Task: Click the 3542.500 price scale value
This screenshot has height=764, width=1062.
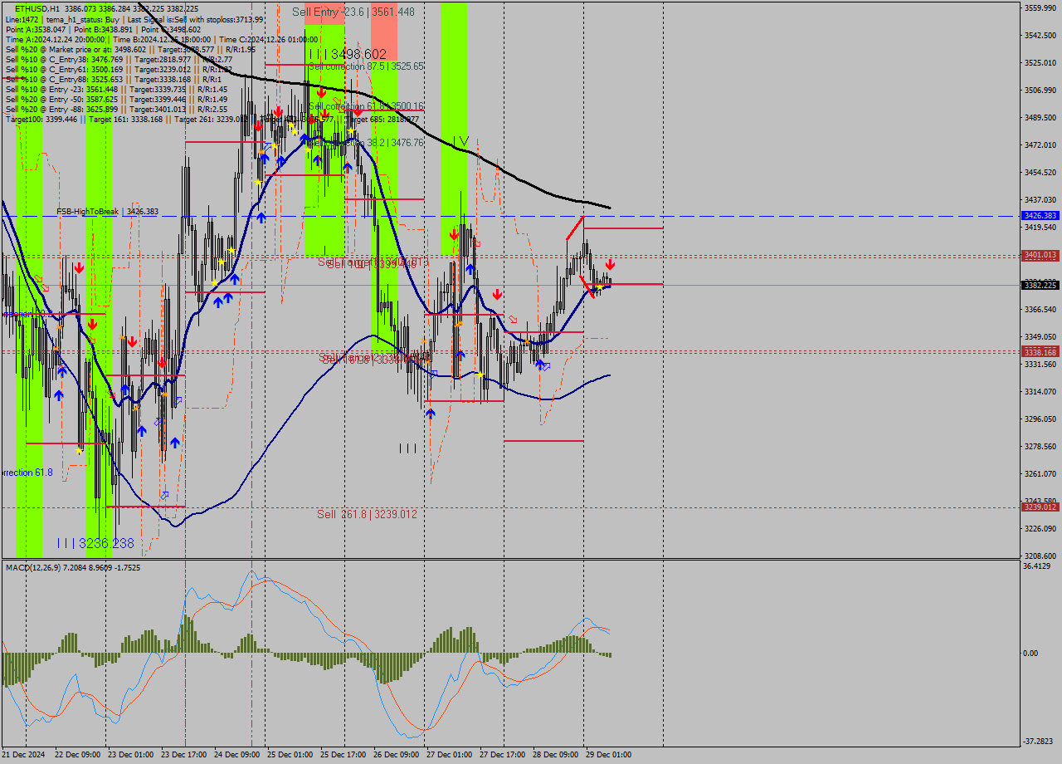Action: [x=1040, y=35]
